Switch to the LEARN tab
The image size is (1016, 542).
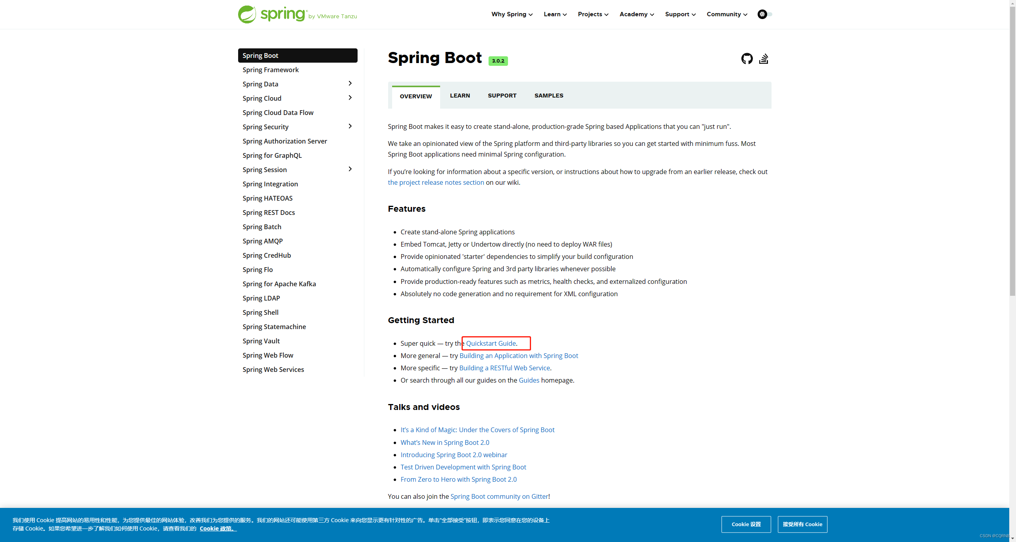click(x=460, y=96)
